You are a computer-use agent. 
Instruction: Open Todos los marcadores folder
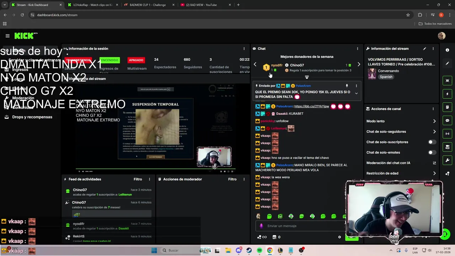pos(435,24)
